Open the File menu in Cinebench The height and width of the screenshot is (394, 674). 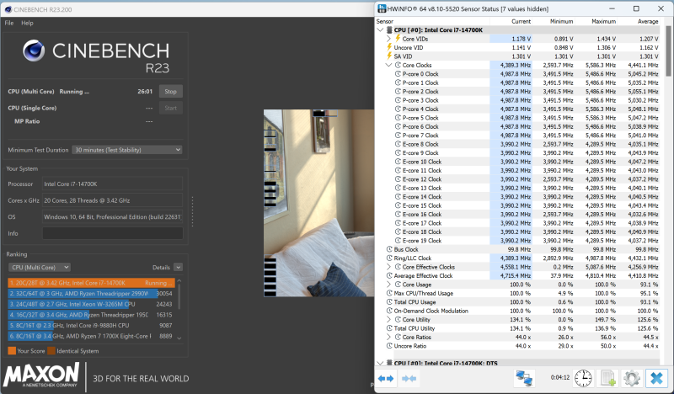9,23
